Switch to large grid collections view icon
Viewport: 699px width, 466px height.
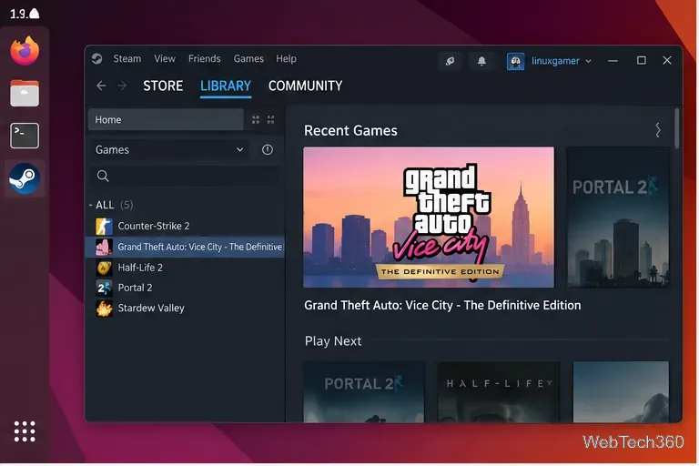point(256,119)
